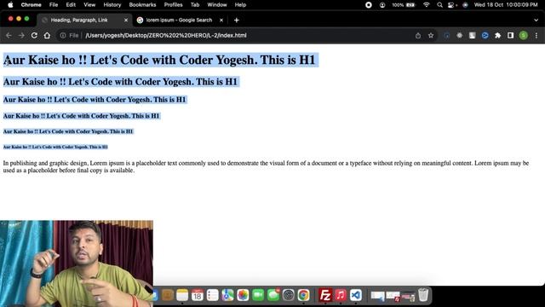Open the Tab menu
This screenshot has height=307, width=545.
click(195, 5)
